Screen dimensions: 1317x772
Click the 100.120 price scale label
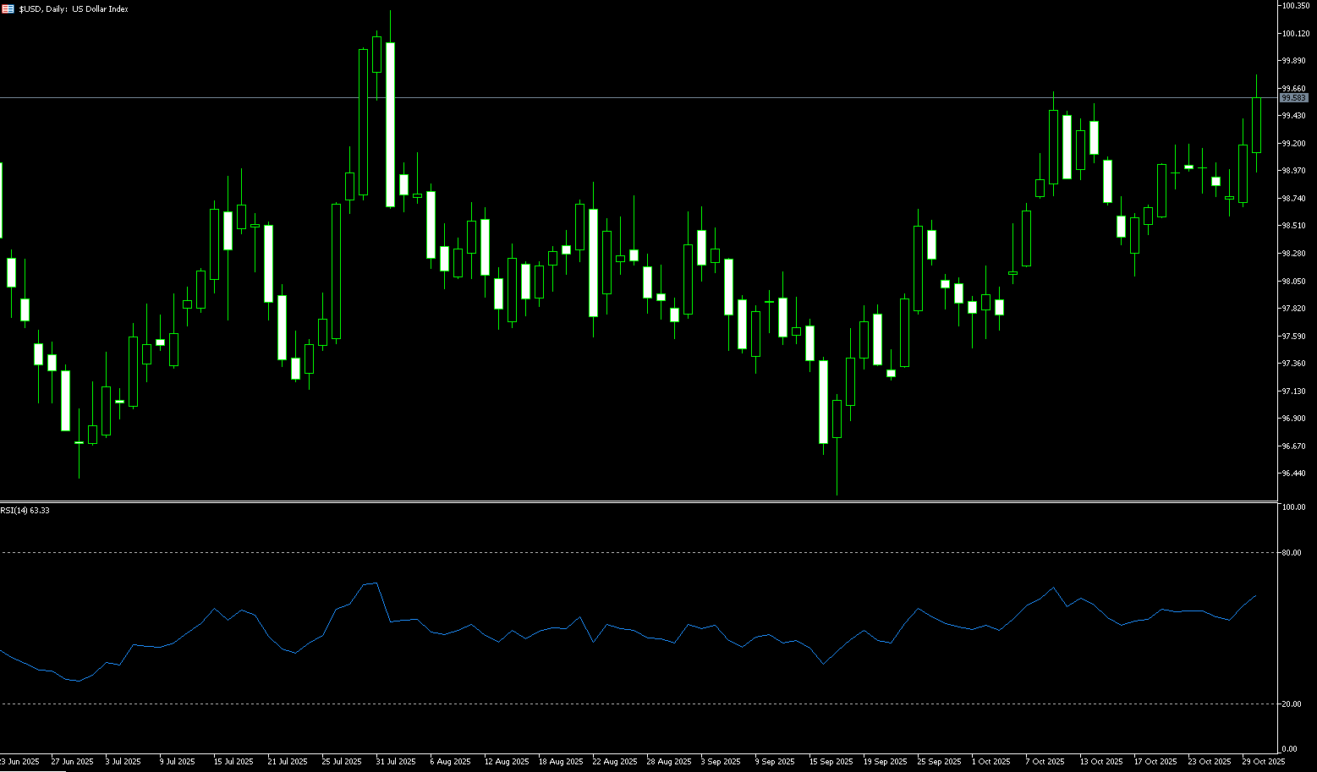[x=1295, y=34]
